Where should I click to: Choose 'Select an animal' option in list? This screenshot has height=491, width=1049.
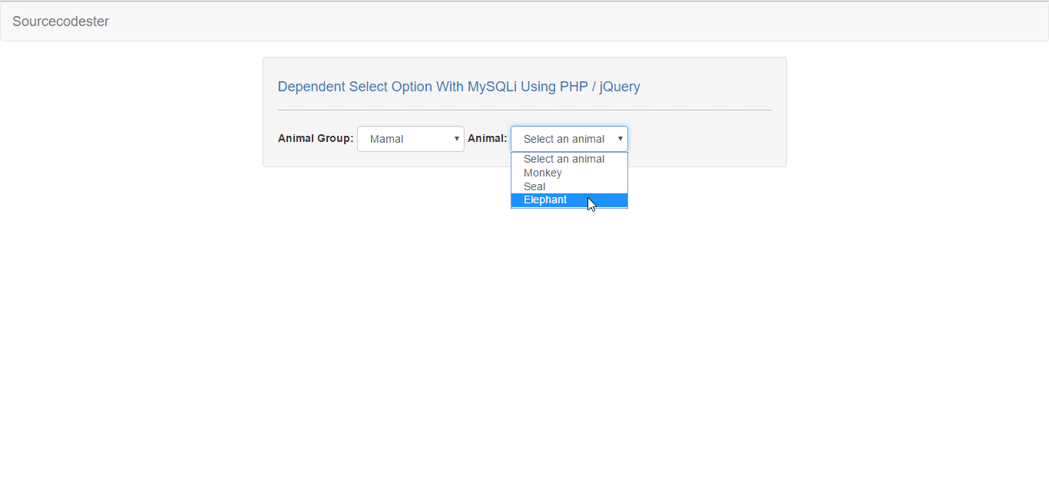[x=569, y=160]
